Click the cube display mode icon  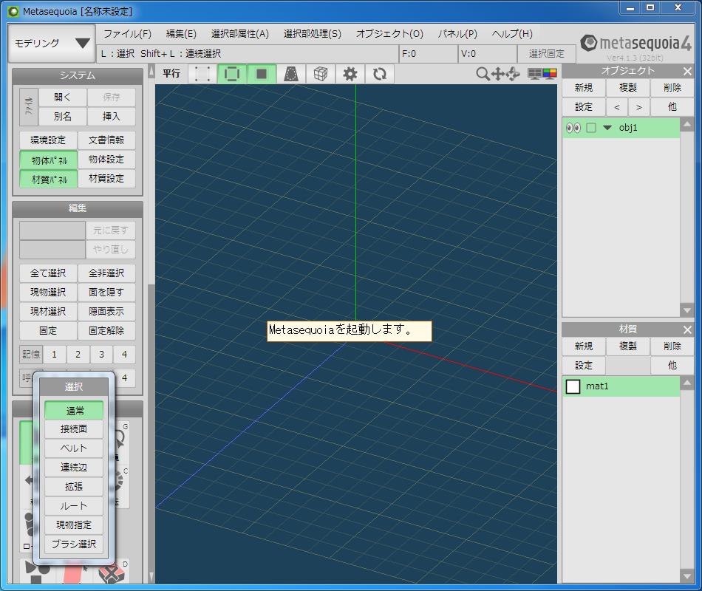pos(319,73)
